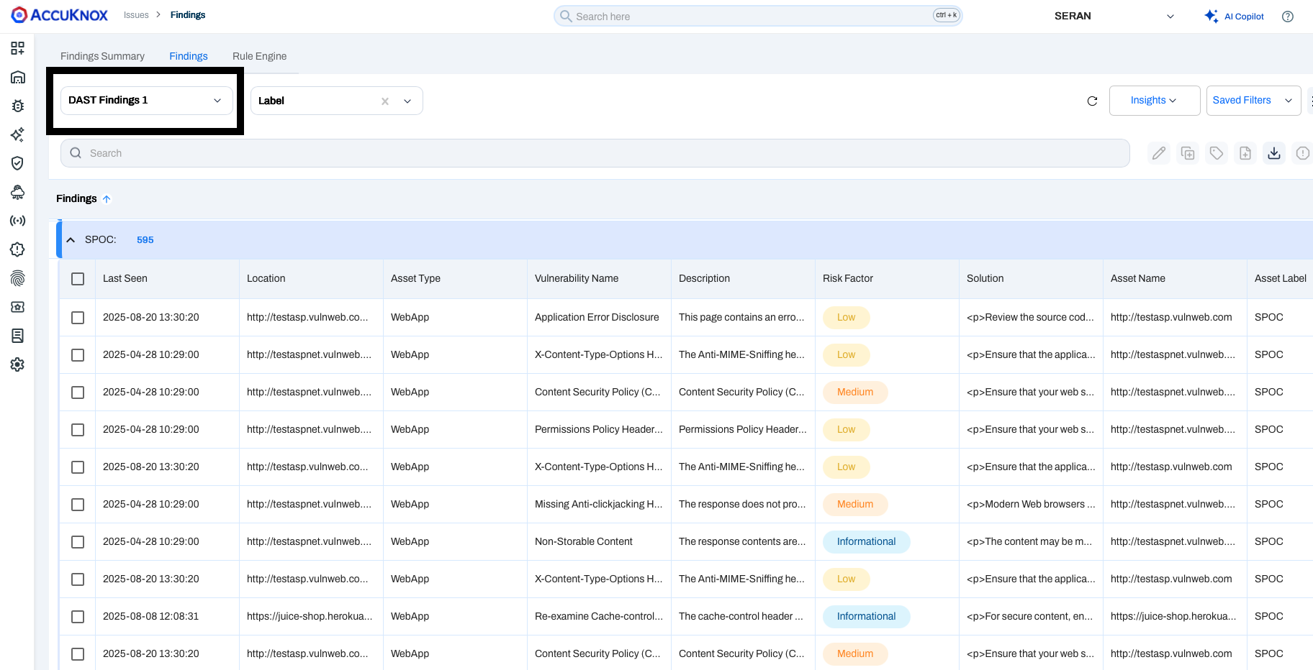This screenshot has height=670, width=1313.
Task: Click the tag label icon in toolbar
Action: 1216,153
